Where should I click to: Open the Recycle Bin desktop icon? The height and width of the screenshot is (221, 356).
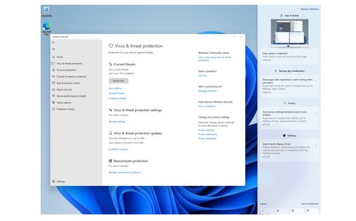click(47, 11)
